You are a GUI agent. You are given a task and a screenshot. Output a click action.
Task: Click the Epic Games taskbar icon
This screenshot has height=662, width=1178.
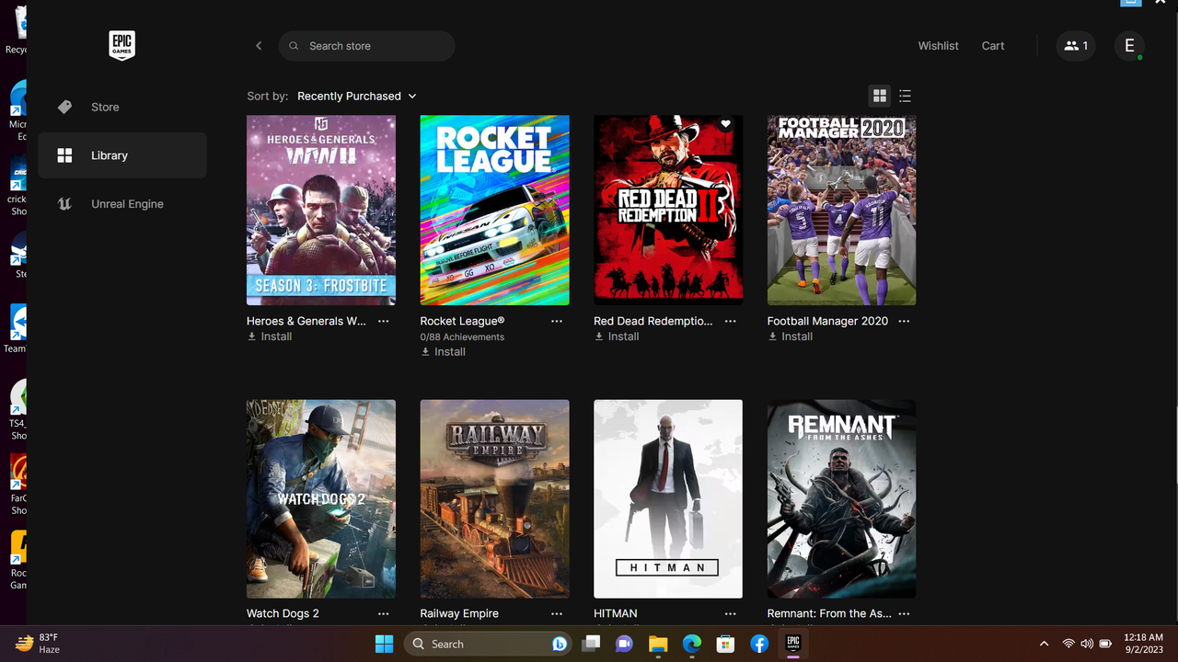[792, 644]
